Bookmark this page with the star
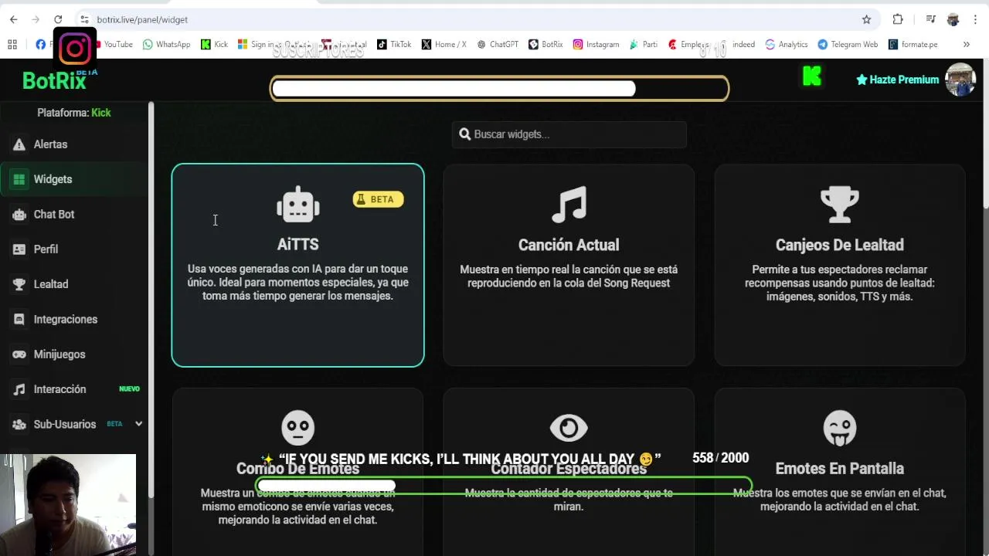 pos(866,19)
